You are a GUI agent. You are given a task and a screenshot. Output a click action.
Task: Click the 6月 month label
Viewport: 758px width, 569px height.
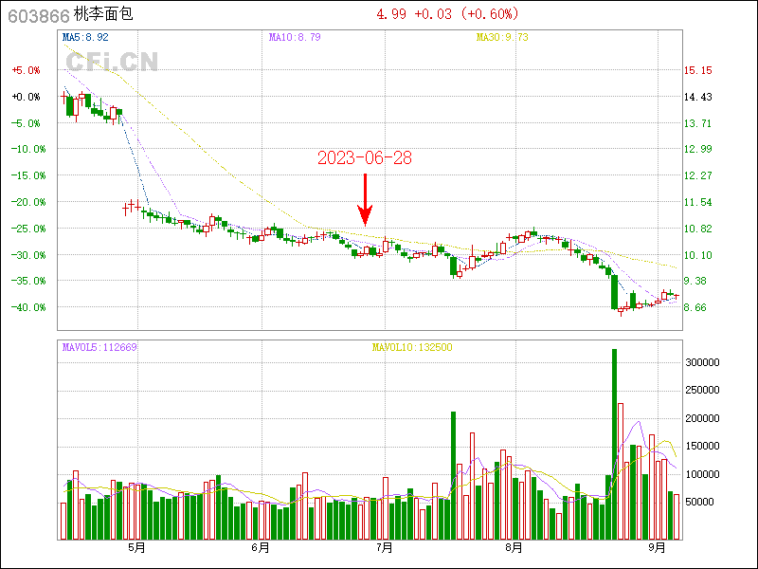262,548
